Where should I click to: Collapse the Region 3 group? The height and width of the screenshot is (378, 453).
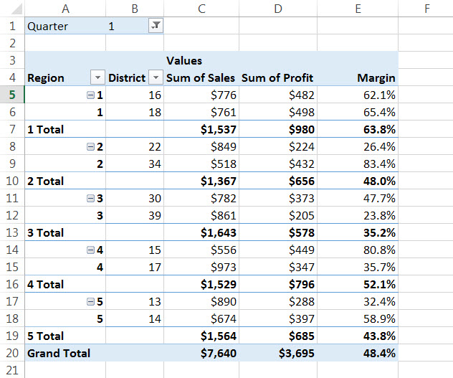pos(90,199)
